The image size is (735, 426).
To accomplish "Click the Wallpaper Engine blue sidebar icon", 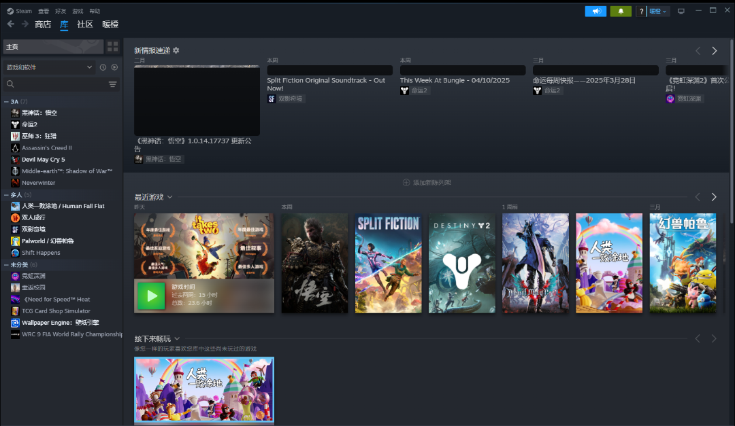I will tap(15, 323).
